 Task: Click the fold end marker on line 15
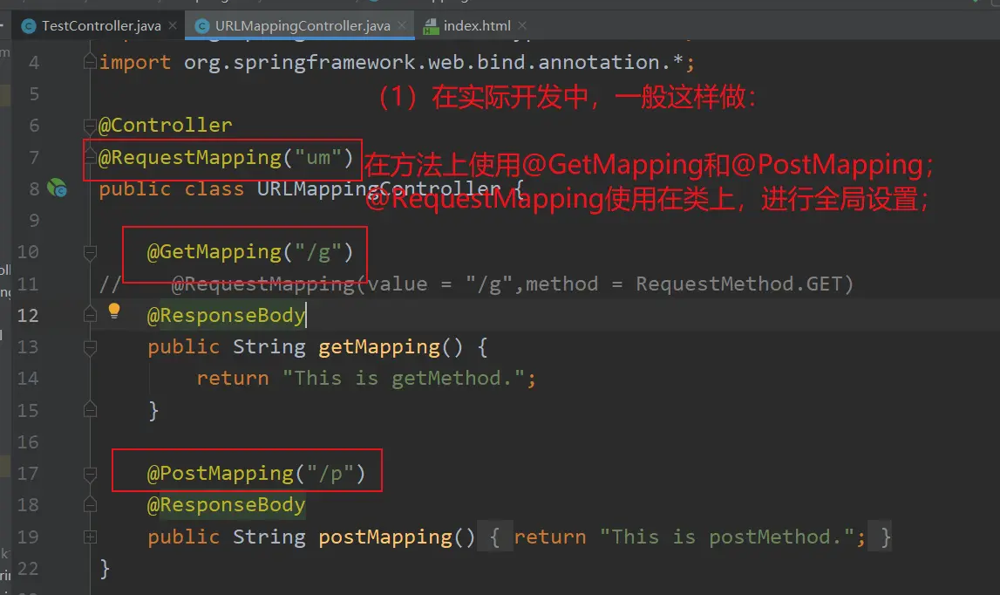pyautogui.click(x=90, y=409)
